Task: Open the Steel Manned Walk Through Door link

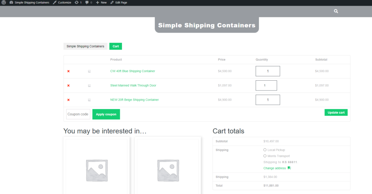Action: tap(133, 85)
